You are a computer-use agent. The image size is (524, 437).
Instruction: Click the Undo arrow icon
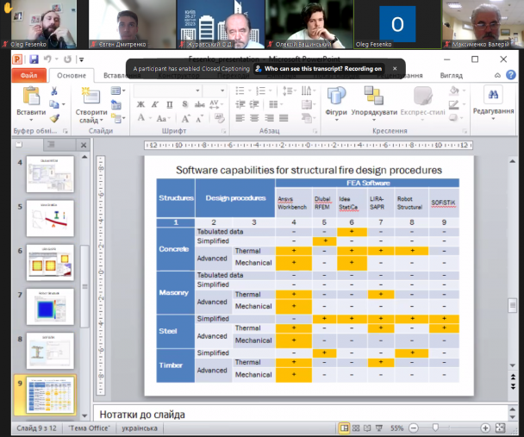(x=47, y=59)
